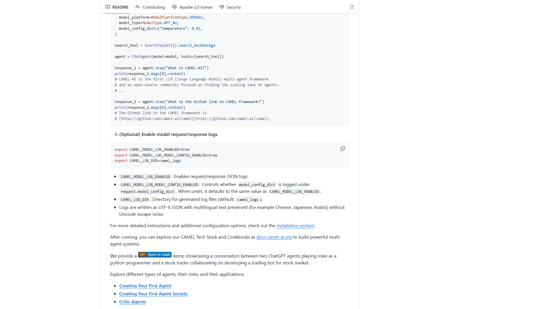
Task: Open the installation section link
Action: click(x=295, y=226)
